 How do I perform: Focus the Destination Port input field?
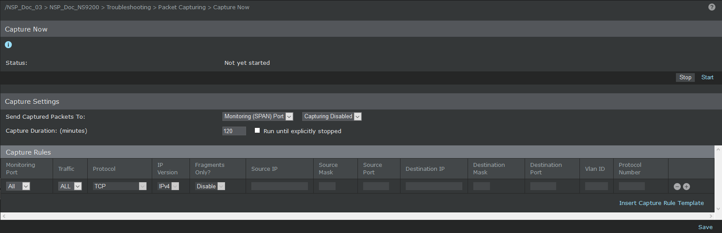(x=543, y=186)
